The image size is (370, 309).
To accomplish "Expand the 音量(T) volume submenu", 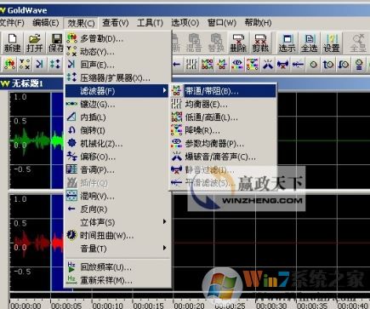I will tap(117, 249).
